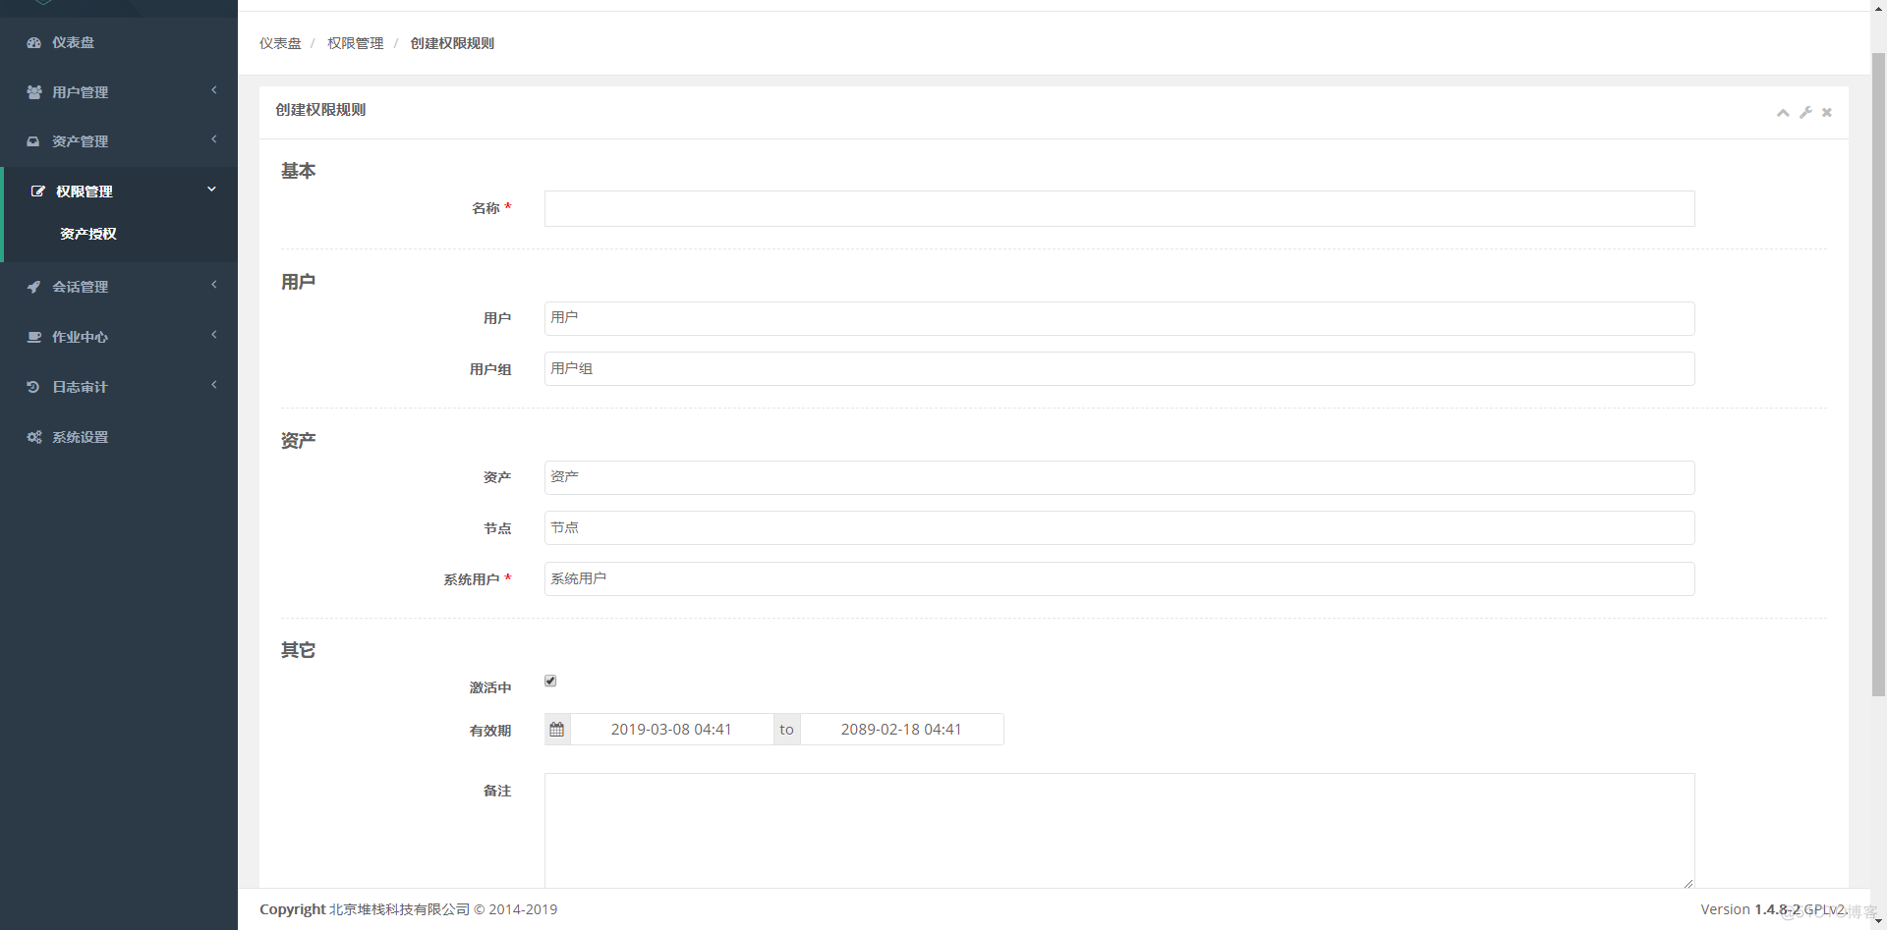Toggle the 激活中 checkbox
This screenshot has height=930, width=1887.
(x=550, y=681)
